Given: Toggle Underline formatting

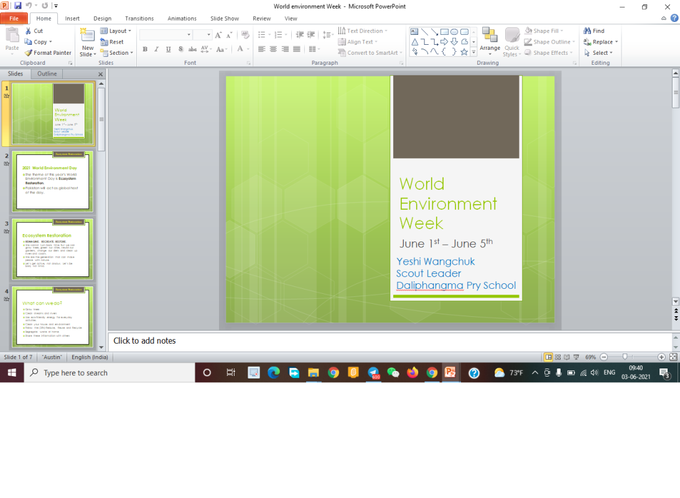Looking at the screenshot, I should coord(167,49).
